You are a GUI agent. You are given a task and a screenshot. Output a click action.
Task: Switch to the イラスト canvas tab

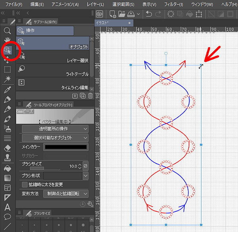pos(114,23)
